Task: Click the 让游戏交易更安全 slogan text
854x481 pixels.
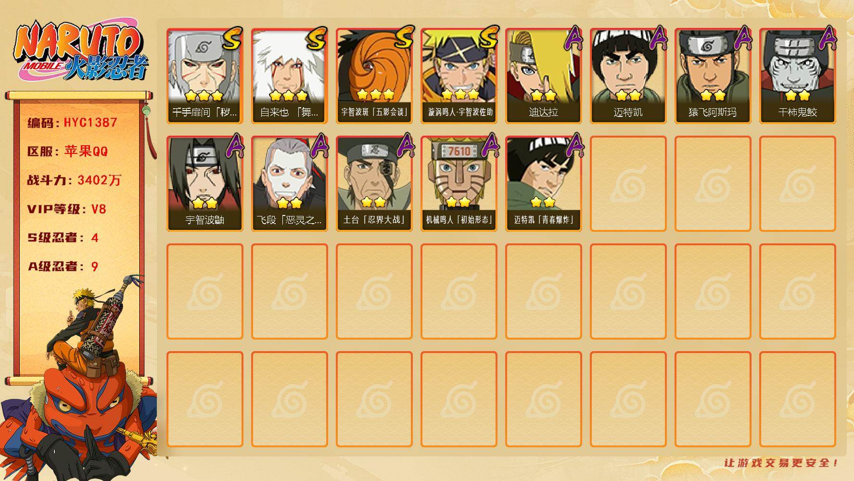Action: pyautogui.click(x=781, y=463)
